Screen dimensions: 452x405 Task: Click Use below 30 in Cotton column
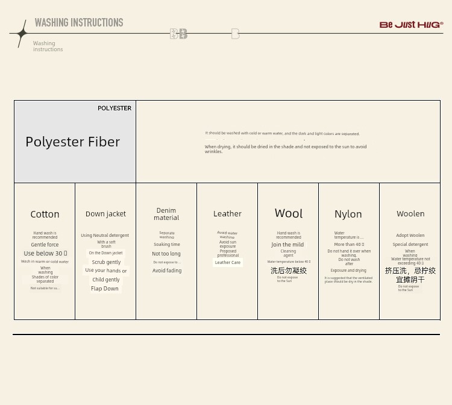[x=45, y=254]
